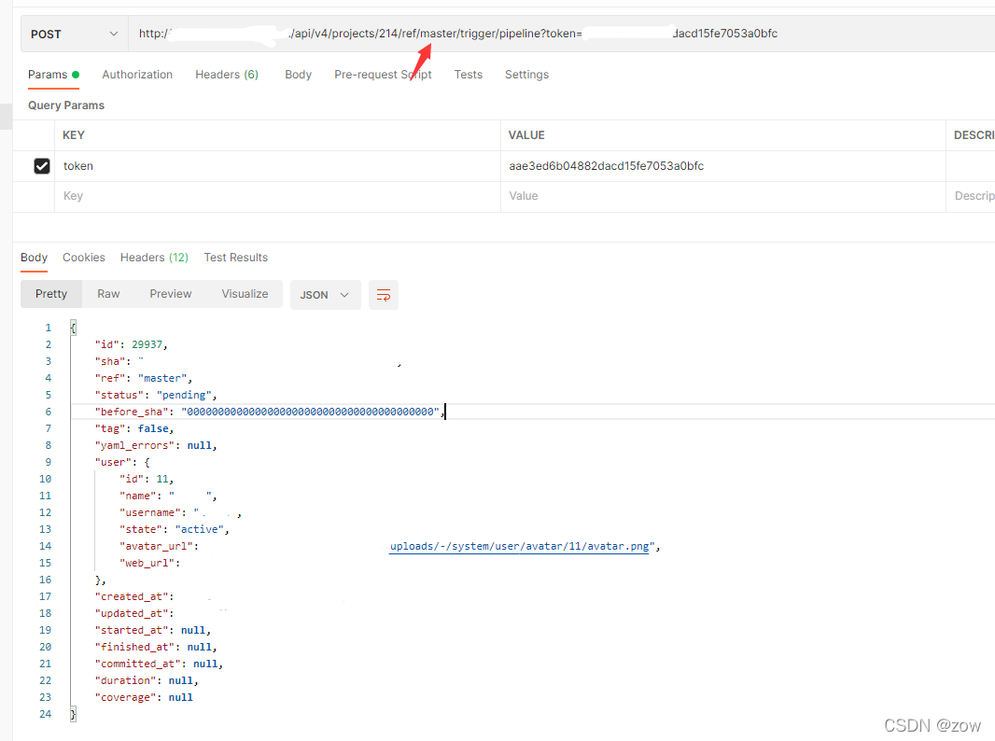
Task: Collapse the JSON root object at line 1
Action: pyautogui.click(x=72, y=327)
